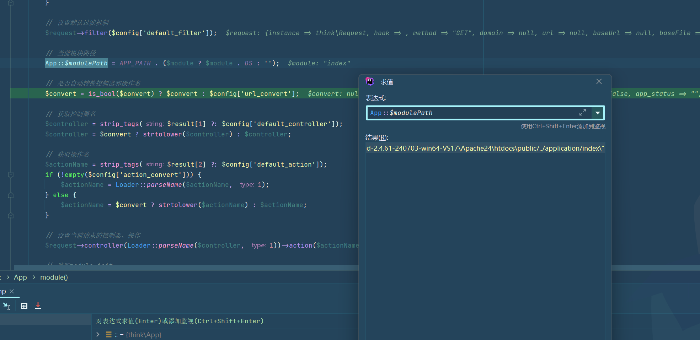Viewport: 700px width, 340px height.
Task: Toggle the fold marker at the top closing brace
Action: (11, 3)
